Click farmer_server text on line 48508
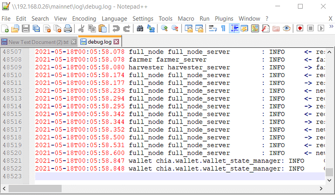This screenshot has width=335, height=195. coord(181,60)
